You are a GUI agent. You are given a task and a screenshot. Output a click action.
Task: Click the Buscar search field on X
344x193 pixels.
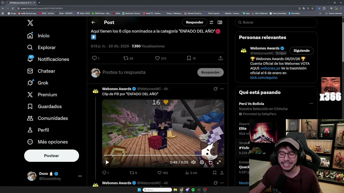pyautogui.click(x=276, y=22)
